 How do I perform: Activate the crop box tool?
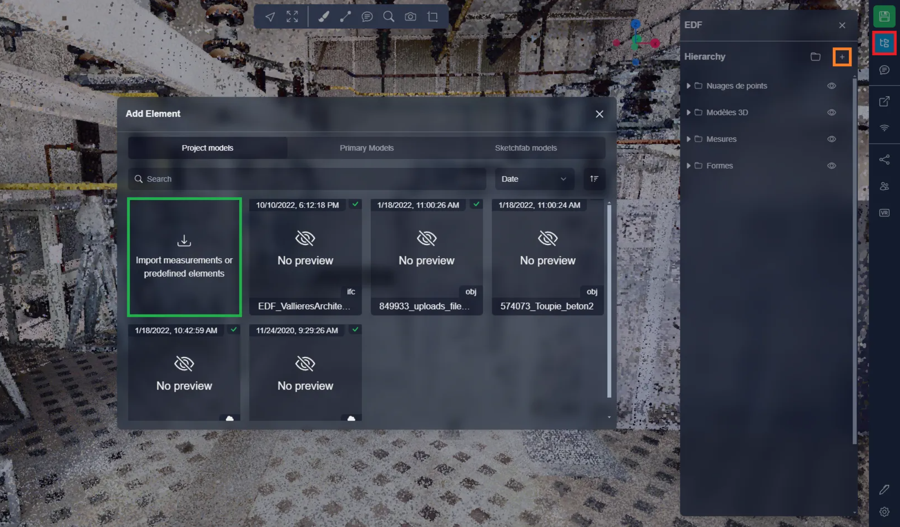click(x=432, y=17)
